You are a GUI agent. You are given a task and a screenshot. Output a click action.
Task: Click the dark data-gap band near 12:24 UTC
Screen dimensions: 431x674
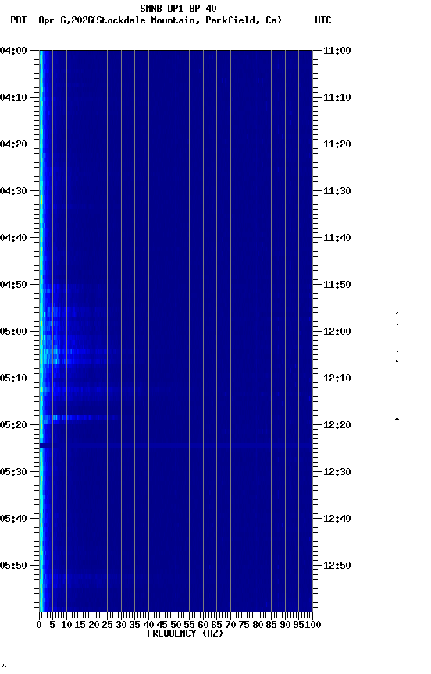click(45, 445)
